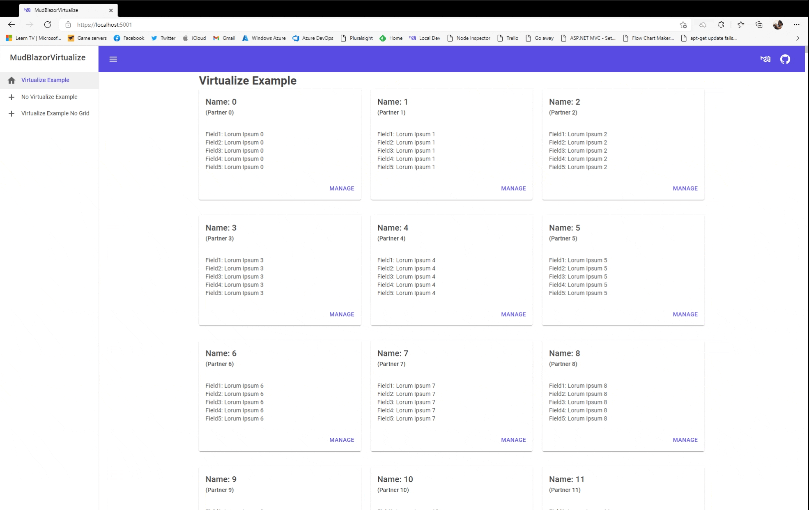Viewport: 809px width, 510px height.
Task: Toggle the hamburger menu drawer icon
Action: point(113,59)
